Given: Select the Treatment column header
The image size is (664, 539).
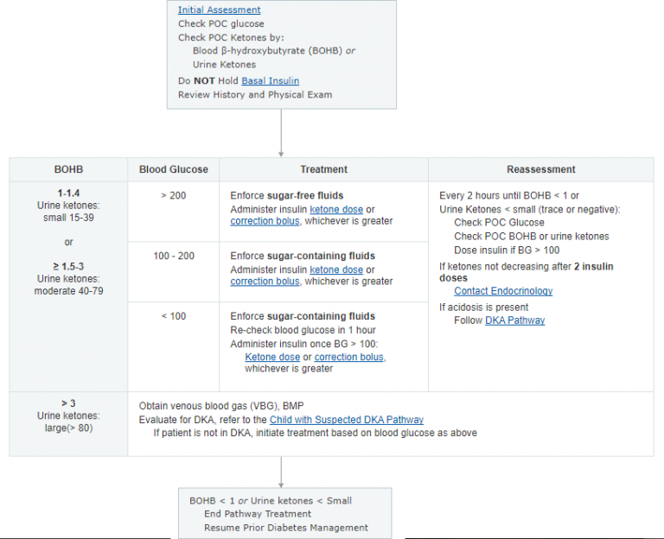Looking at the screenshot, I should point(323,169).
